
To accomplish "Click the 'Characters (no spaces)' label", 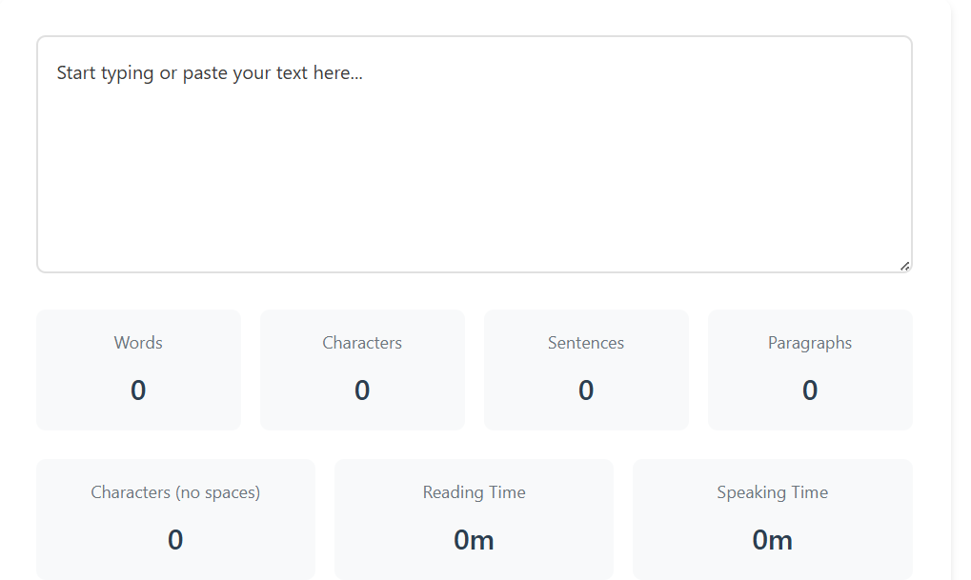I will tap(175, 492).
